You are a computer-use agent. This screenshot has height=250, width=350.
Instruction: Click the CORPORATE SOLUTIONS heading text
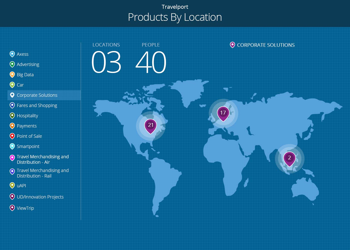click(x=266, y=45)
